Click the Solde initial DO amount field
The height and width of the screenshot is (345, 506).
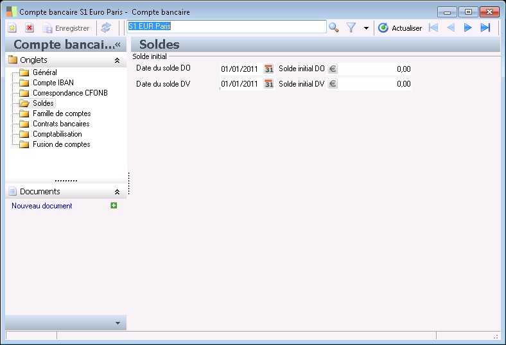click(374, 69)
